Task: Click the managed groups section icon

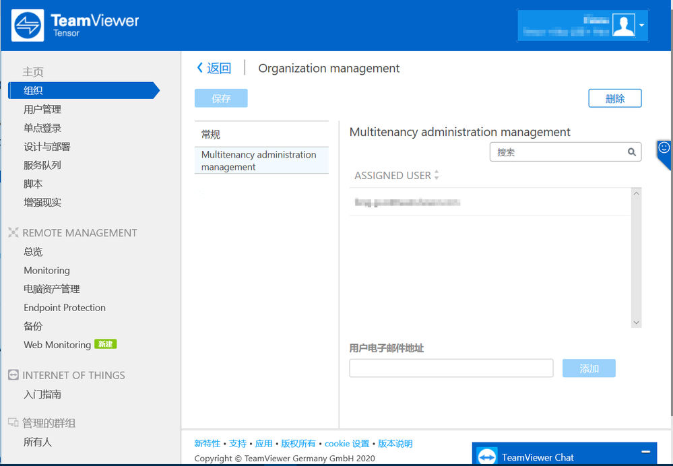Action: [13, 423]
